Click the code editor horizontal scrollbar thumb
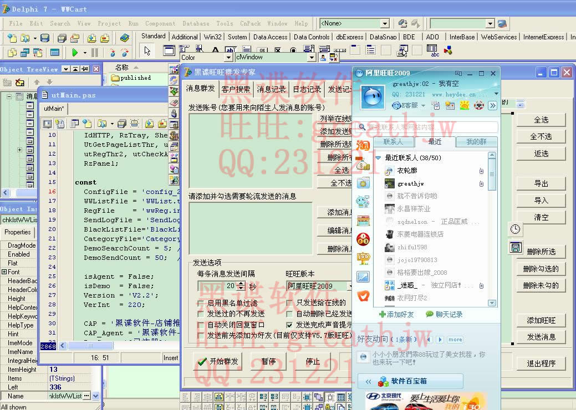 tap(90, 345)
